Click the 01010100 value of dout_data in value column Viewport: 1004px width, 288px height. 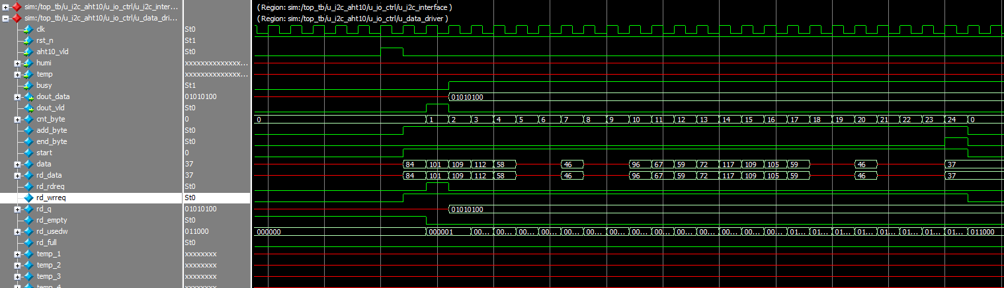coord(201,96)
